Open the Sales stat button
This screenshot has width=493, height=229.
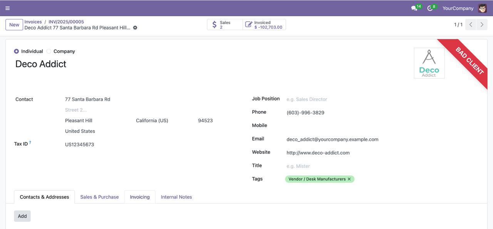click(x=225, y=25)
